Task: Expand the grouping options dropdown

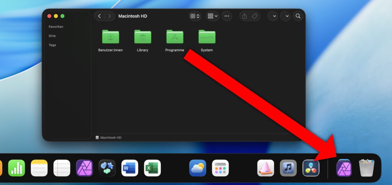Action: click(212, 16)
